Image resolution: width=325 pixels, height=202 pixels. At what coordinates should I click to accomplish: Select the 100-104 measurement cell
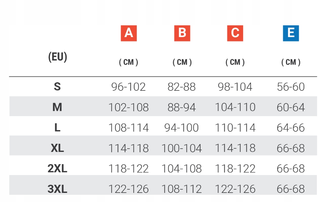coord(182,148)
